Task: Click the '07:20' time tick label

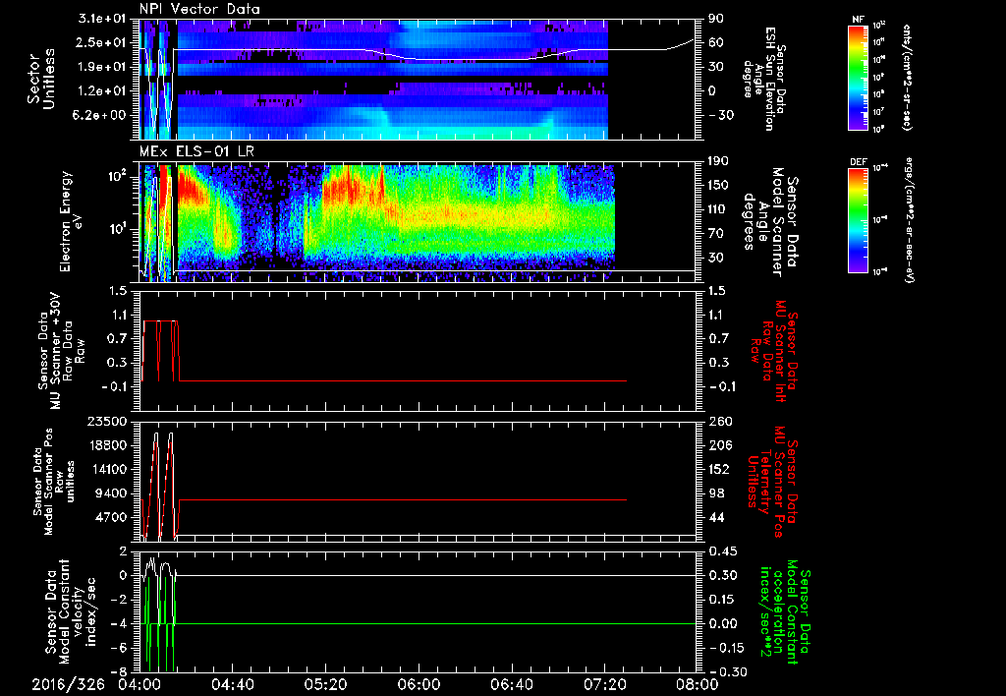Action: coord(604,684)
